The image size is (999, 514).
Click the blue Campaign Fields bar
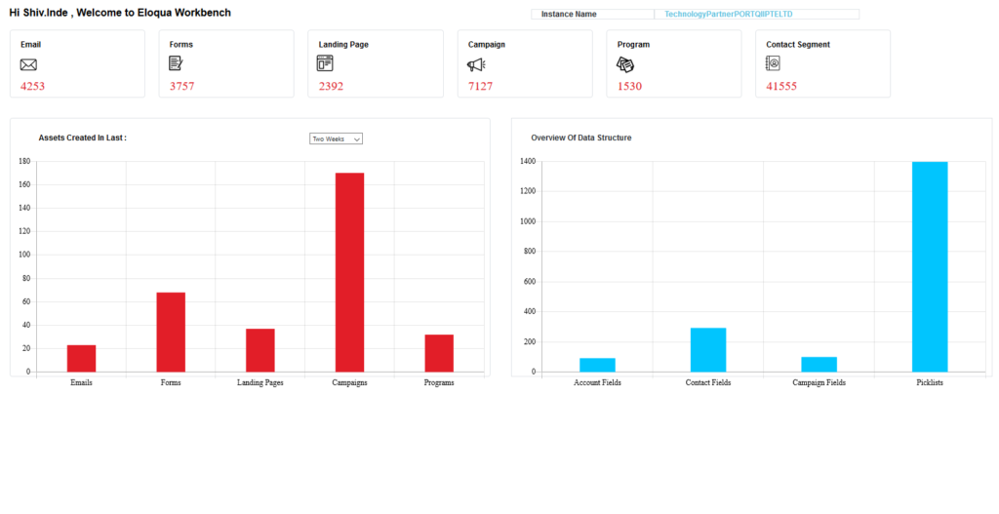point(819,365)
